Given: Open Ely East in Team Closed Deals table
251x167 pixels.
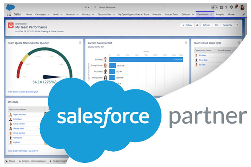Looking at the screenshot, I should click(x=202, y=65).
